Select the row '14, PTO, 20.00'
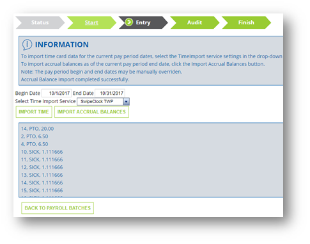 [37, 129]
